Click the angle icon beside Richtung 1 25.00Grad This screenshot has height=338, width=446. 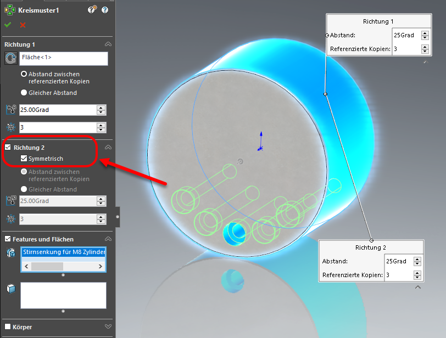(11, 110)
